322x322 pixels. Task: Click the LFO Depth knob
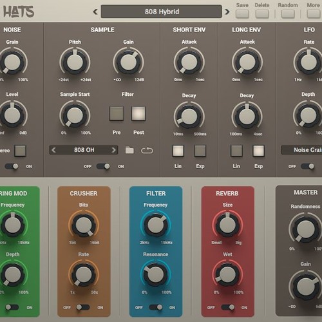[308, 115]
